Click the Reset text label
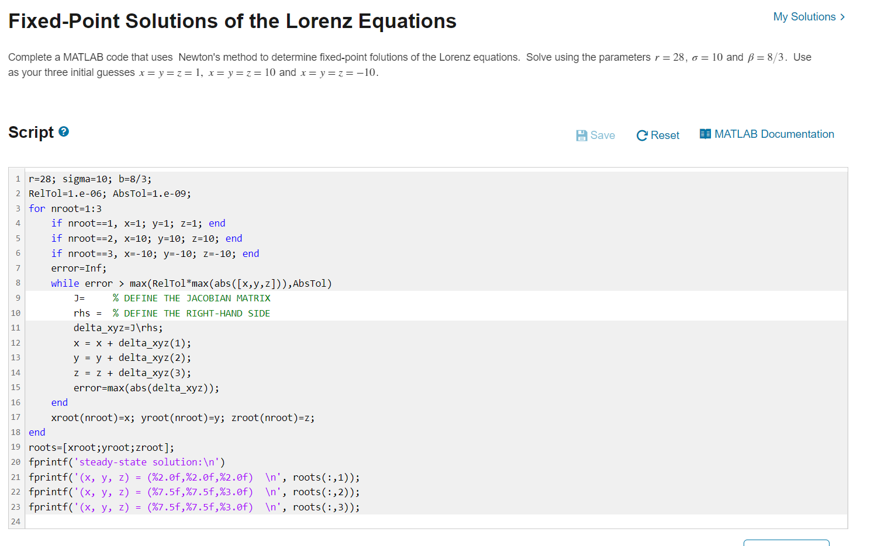Screen dimensions: 881x546 click(x=665, y=135)
